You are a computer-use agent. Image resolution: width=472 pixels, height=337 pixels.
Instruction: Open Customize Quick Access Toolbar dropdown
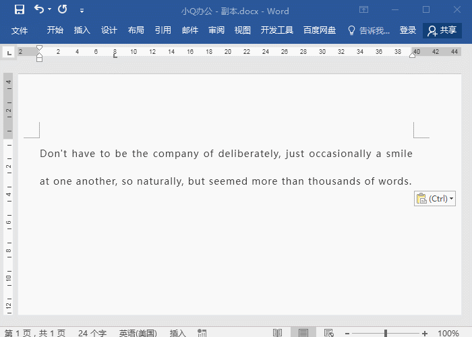click(x=82, y=11)
